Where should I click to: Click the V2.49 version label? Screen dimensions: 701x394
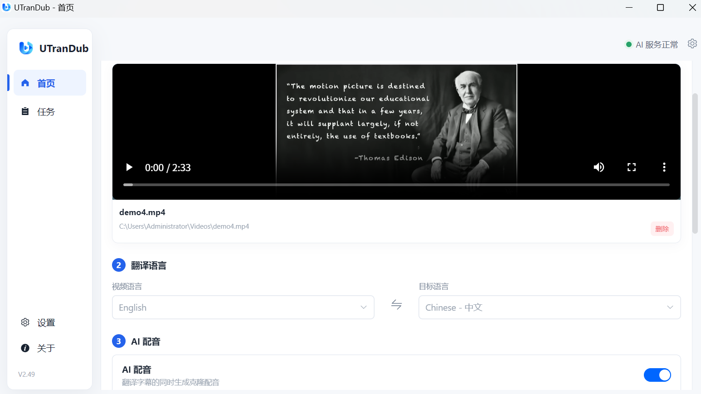pos(26,374)
